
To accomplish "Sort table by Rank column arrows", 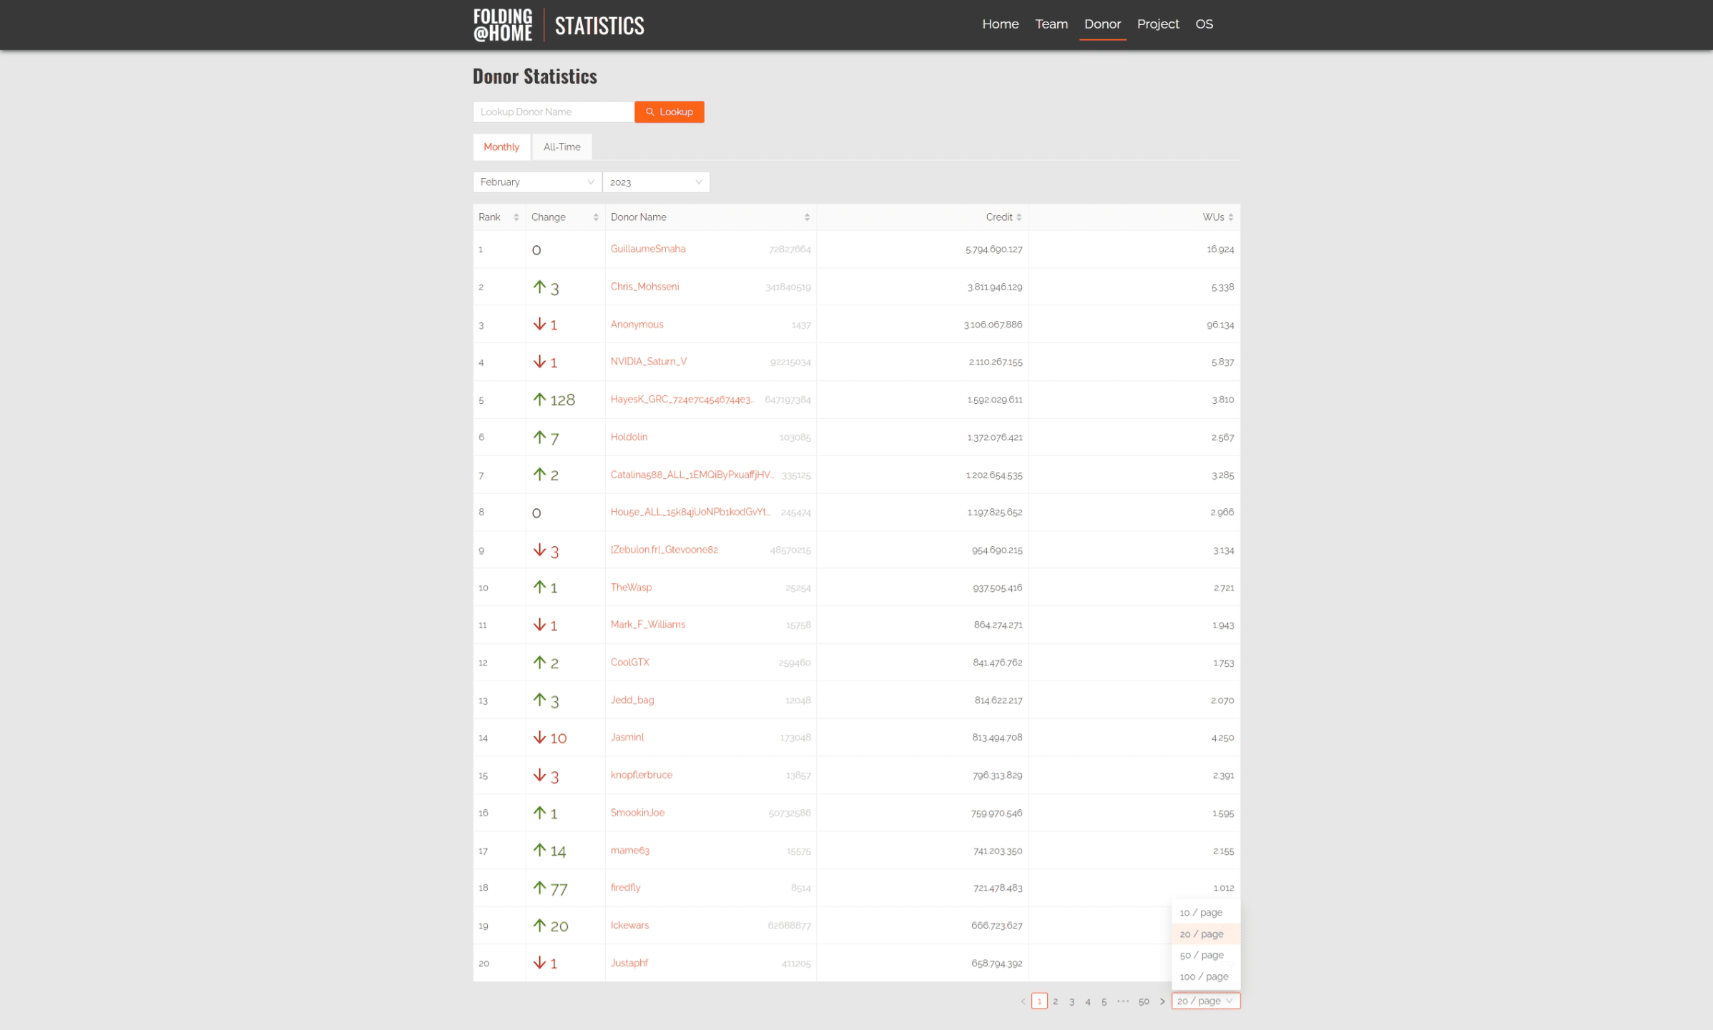I will coord(516,217).
